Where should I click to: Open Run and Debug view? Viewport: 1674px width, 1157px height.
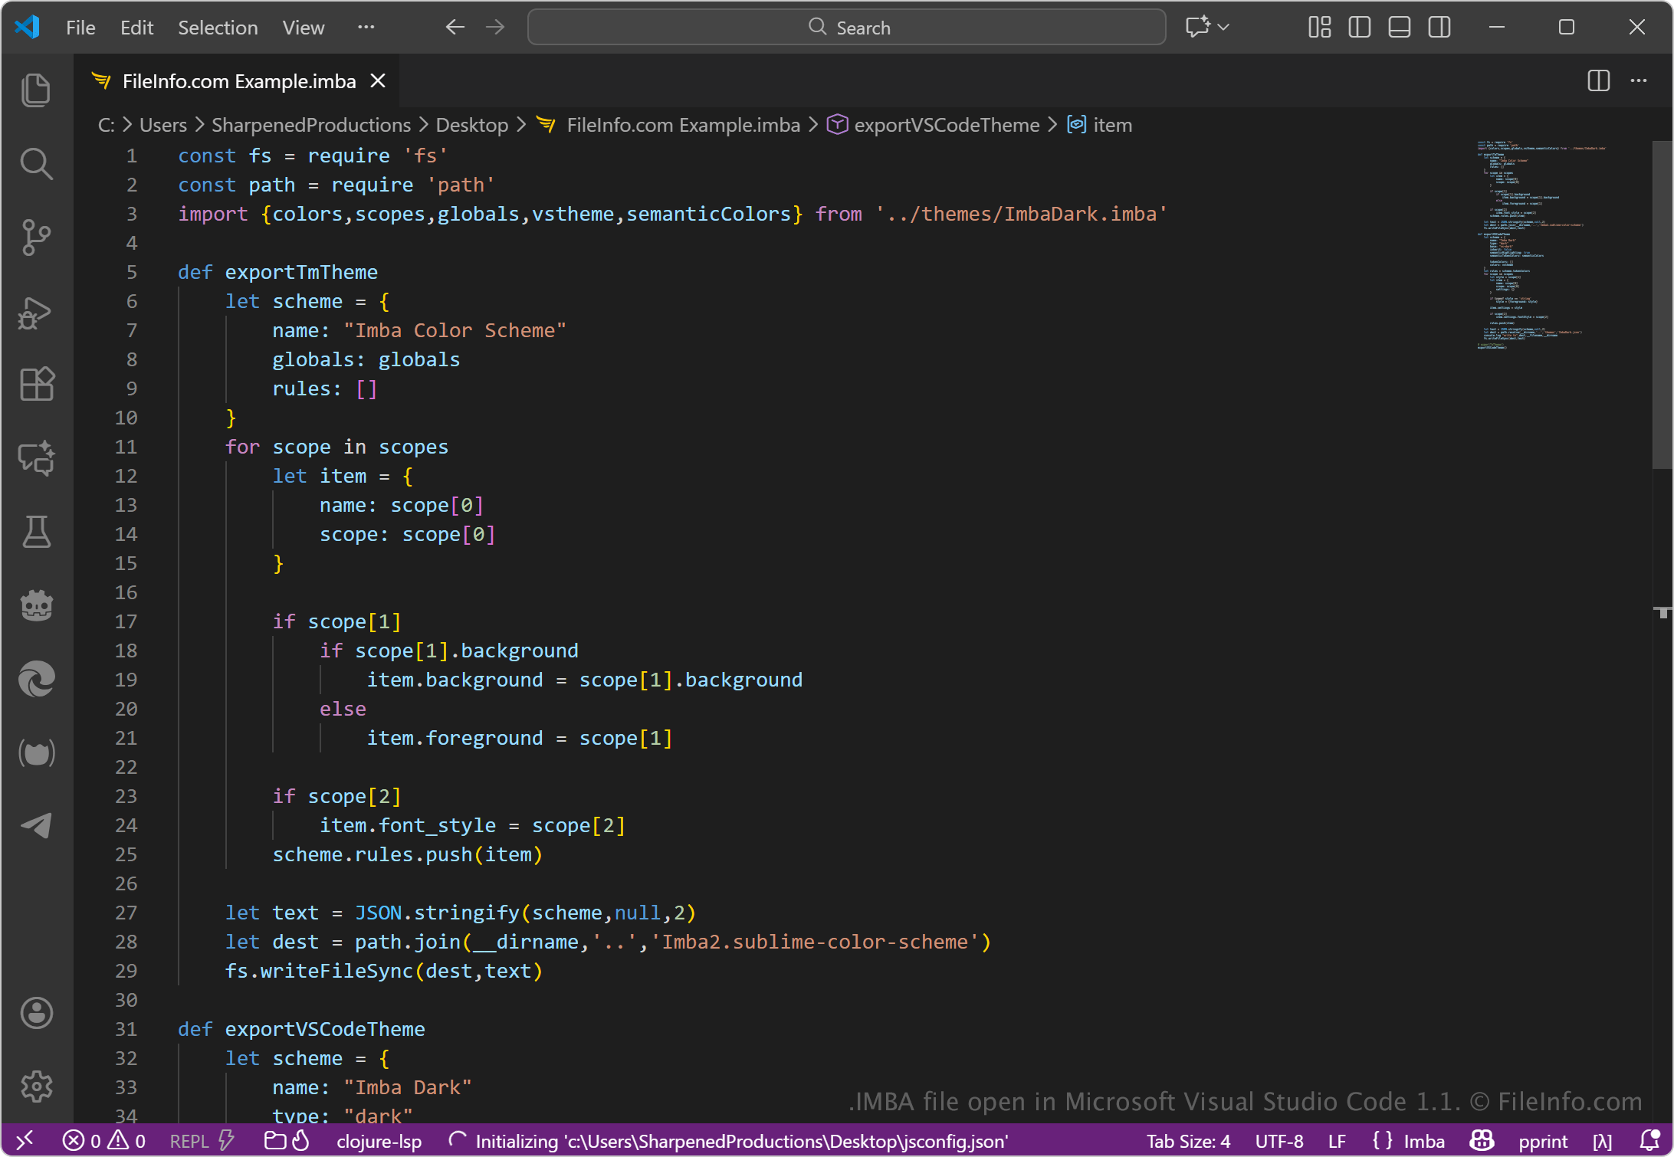(36, 312)
